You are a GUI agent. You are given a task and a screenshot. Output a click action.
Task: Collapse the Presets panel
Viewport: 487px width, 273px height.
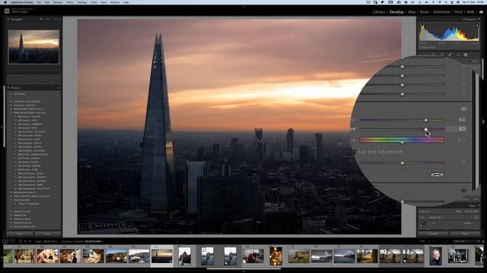pos(8,88)
